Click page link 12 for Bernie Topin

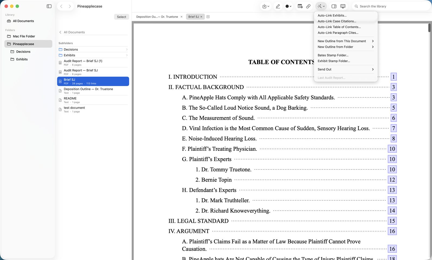pyautogui.click(x=392, y=180)
